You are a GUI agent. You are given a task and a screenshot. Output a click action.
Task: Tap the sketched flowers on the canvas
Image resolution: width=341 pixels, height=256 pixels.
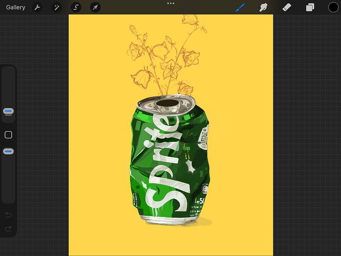pos(167,55)
